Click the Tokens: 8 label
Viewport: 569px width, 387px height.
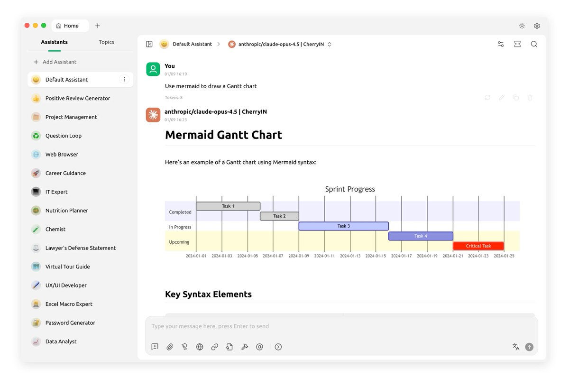tap(174, 98)
